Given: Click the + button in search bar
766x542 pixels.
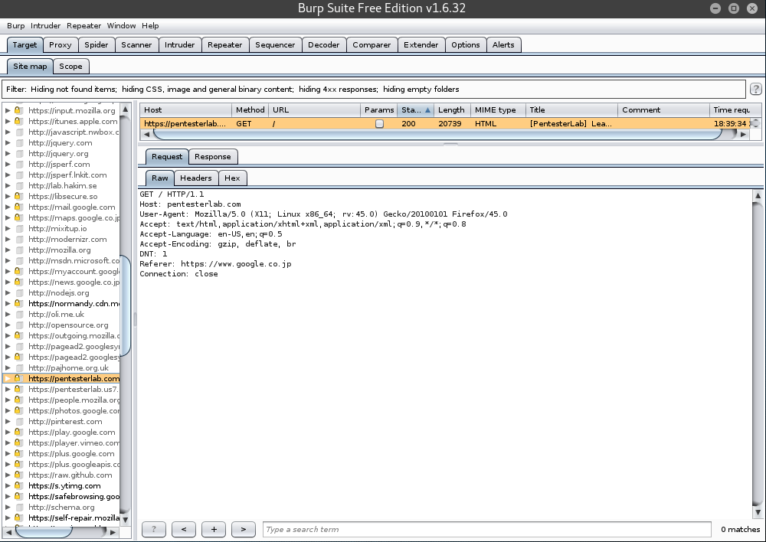Looking at the screenshot, I should 214,529.
